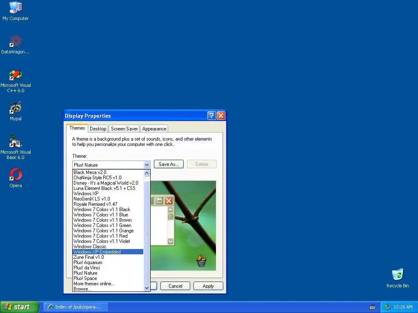Choose Windows 7 Colors v1.1 Black
The image size is (418, 313).
tap(108, 209)
